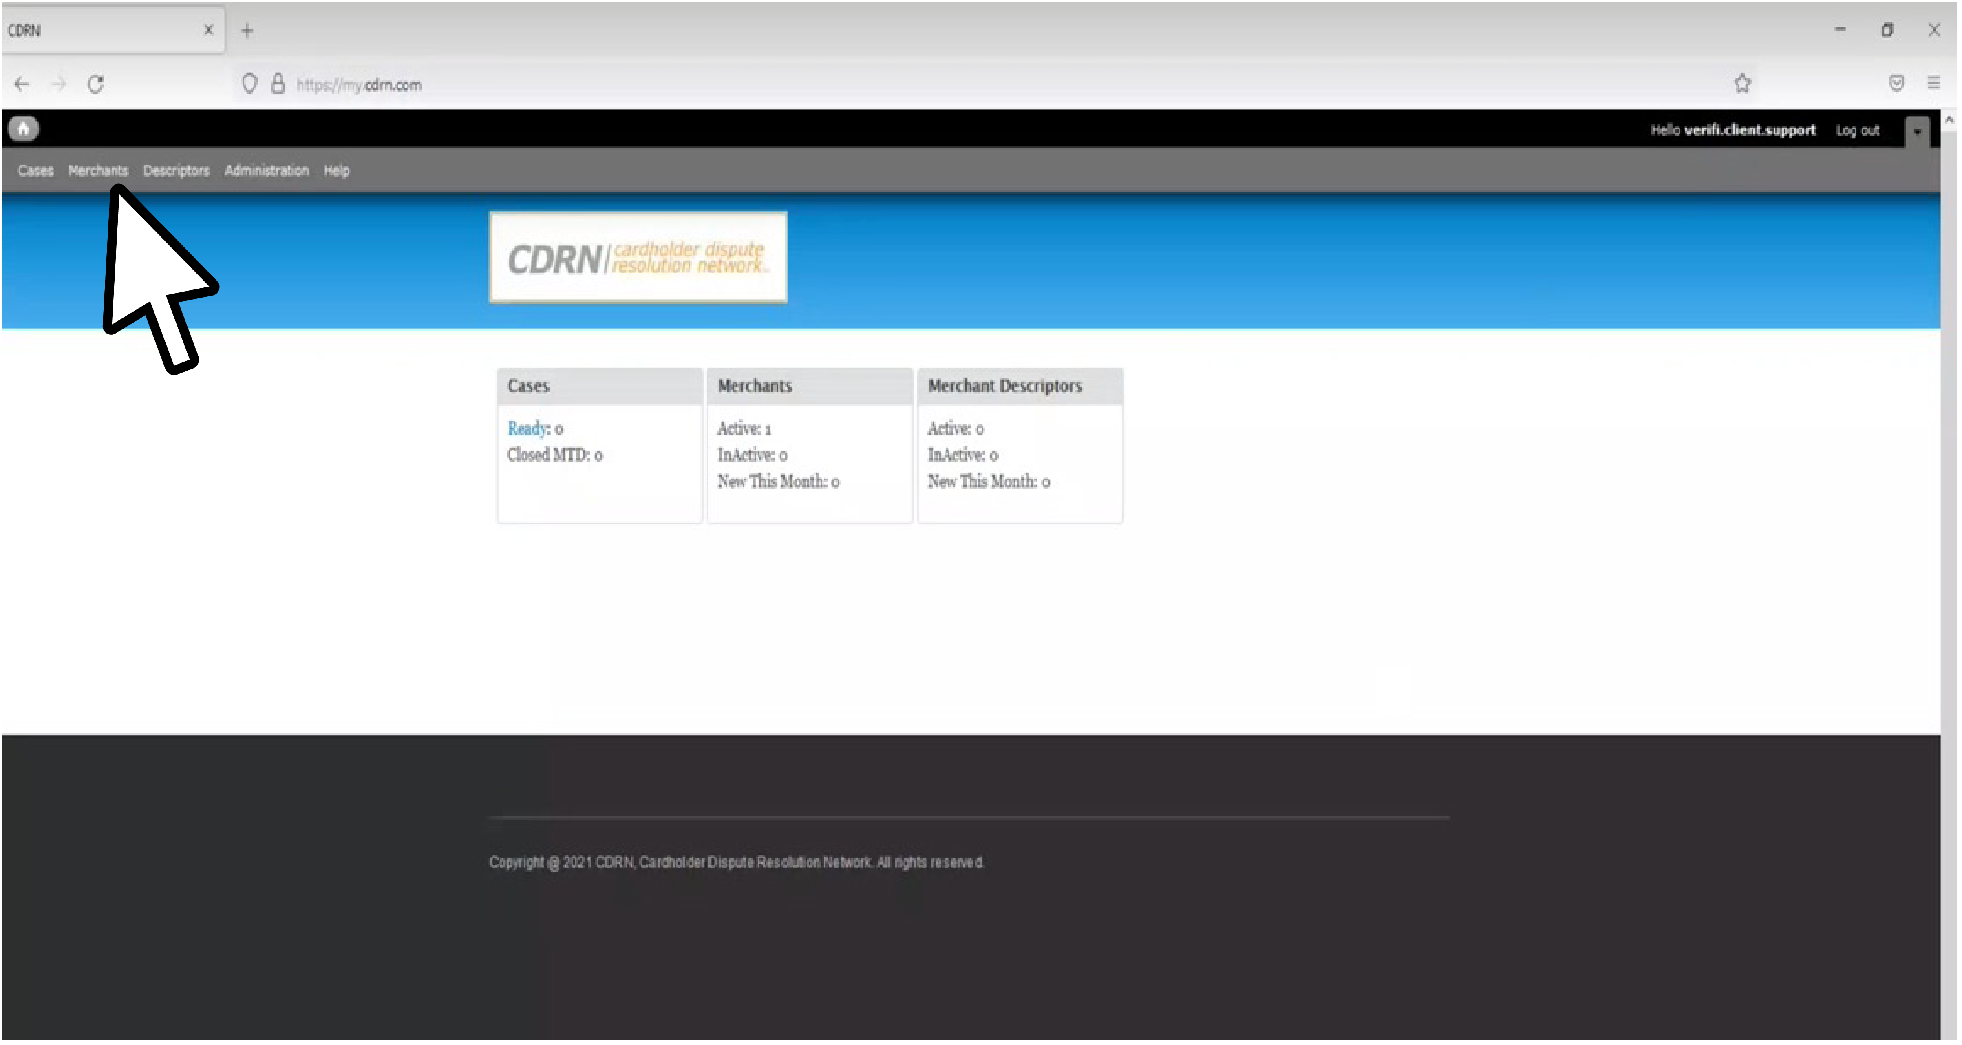Viewport: 1962px width, 1045px height.
Task: Open the Merchants menu
Action: (98, 170)
